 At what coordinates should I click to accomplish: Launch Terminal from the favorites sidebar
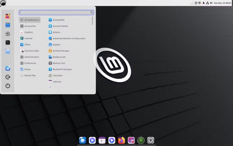tap(8, 42)
